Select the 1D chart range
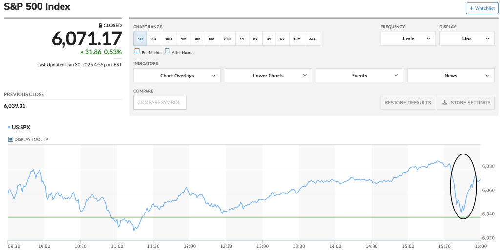500x251 pixels. pyautogui.click(x=140, y=39)
